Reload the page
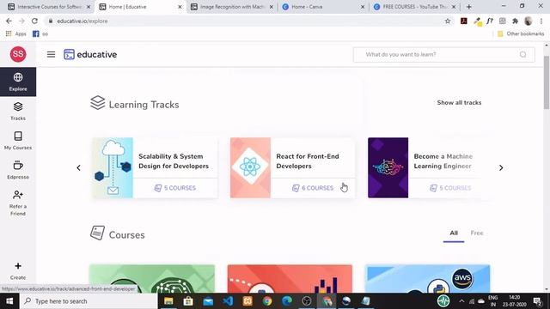Screen dimensions: 550x309 (34, 21)
